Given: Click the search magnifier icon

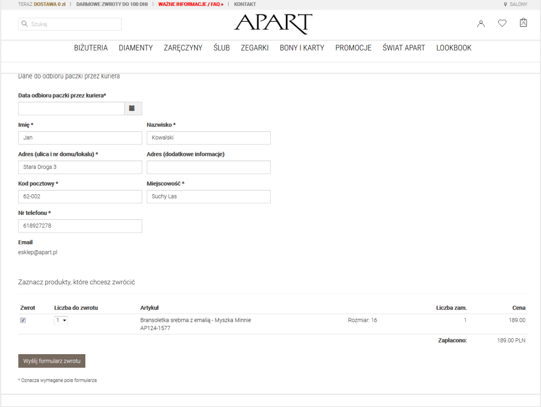Looking at the screenshot, I should coord(24,24).
